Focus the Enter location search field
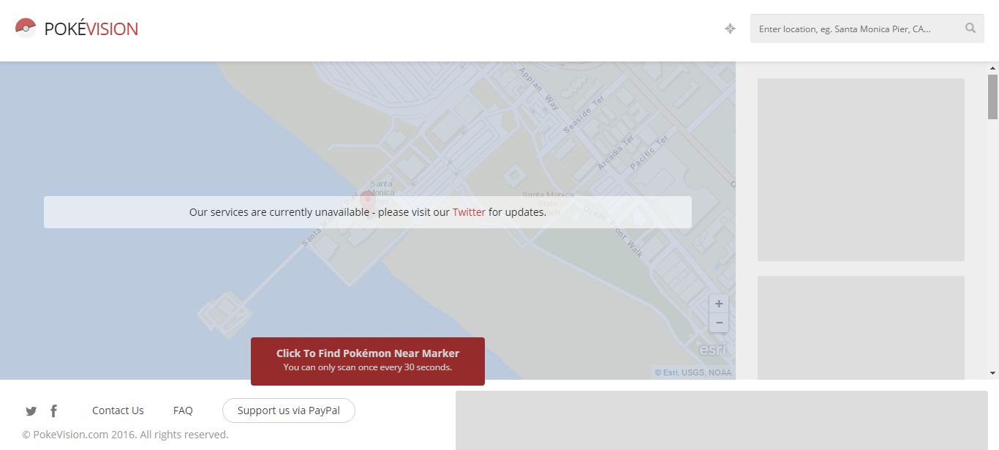The image size is (999, 450). (856, 29)
